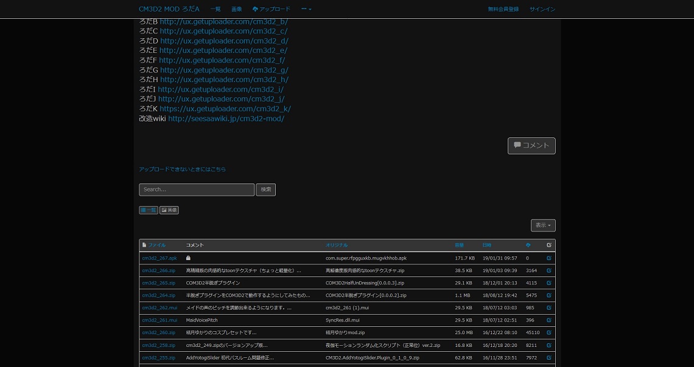Open edit icon for cm3d2_265.zip row

tap(549, 283)
